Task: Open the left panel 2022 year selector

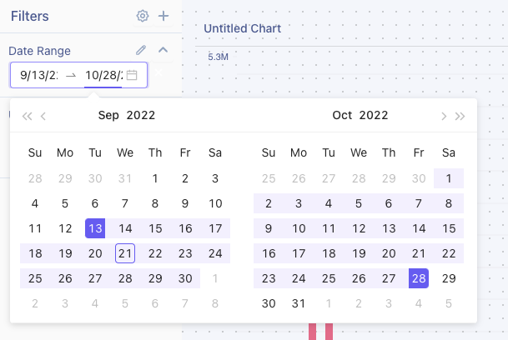Action: pyautogui.click(x=141, y=116)
